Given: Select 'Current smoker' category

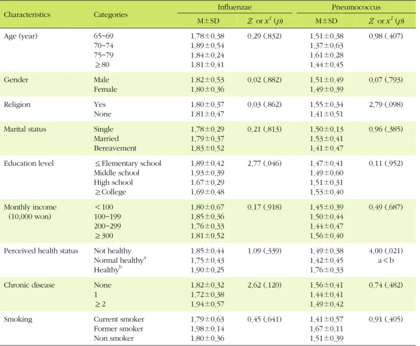Looking at the screenshot, I should click(x=119, y=319).
